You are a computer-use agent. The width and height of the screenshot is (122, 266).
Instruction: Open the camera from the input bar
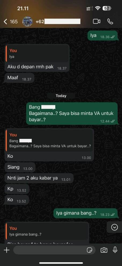[104, 250]
